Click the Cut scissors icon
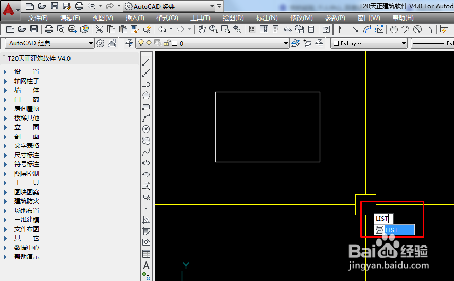 coord(99,29)
